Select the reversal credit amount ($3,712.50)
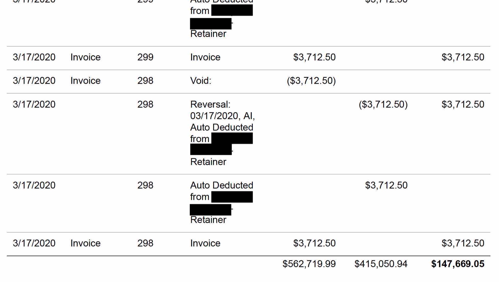499x282 pixels. tap(383, 104)
